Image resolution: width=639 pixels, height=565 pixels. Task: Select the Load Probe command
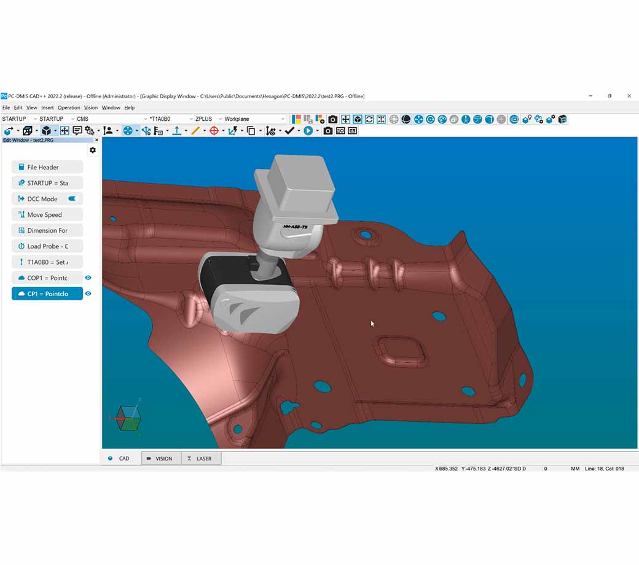tap(47, 246)
